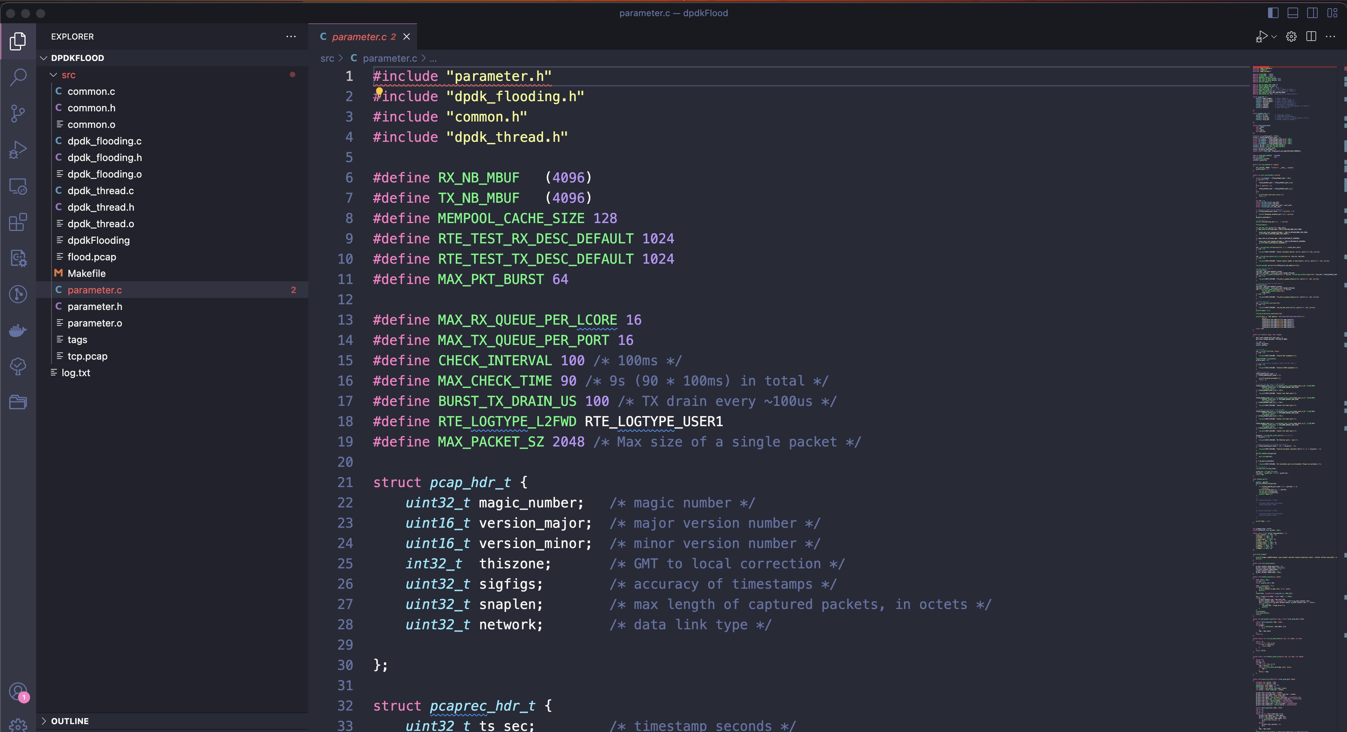Toggle the primary side bar layout button
1347x732 pixels.
point(1273,13)
